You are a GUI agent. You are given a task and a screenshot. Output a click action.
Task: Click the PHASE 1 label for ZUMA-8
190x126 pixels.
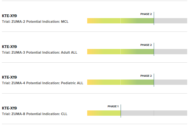pyautogui.click(x=113, y=106)
